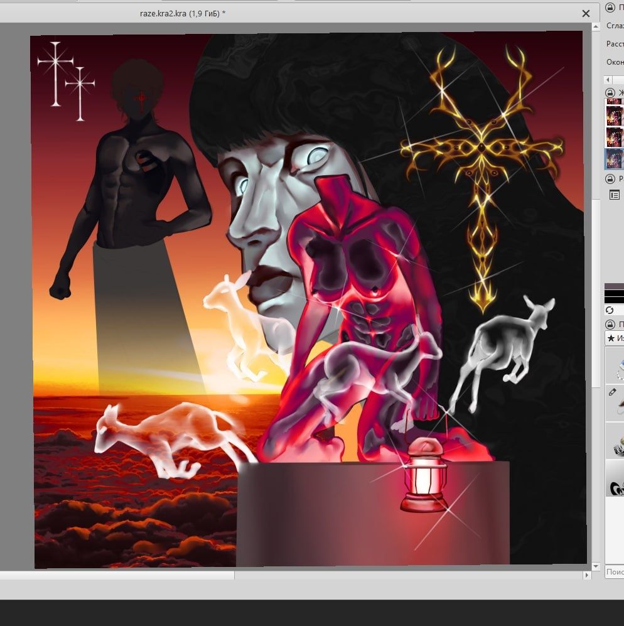Image resolution: width=624 pixels, height=626 pixels.
Task: Select the second snapshot thumbnail from the top
Action: pyautogui.click(x=615, y=116)
